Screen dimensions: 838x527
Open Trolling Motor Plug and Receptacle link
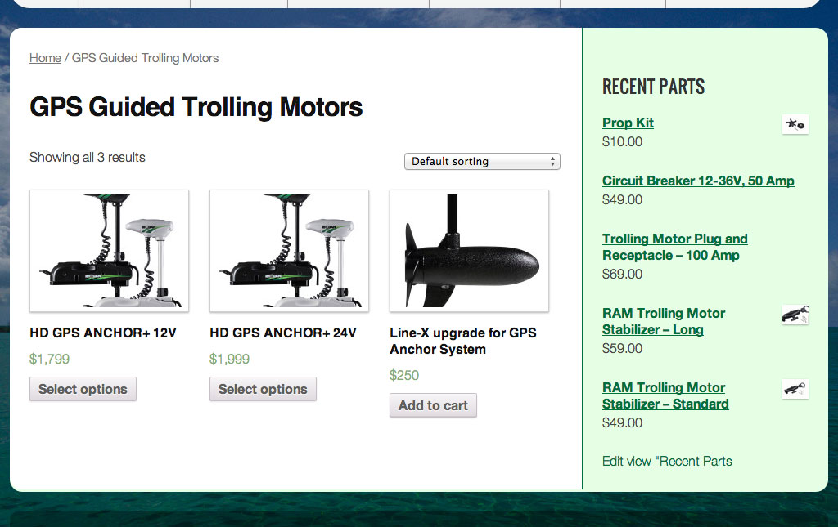coord(675,247)
